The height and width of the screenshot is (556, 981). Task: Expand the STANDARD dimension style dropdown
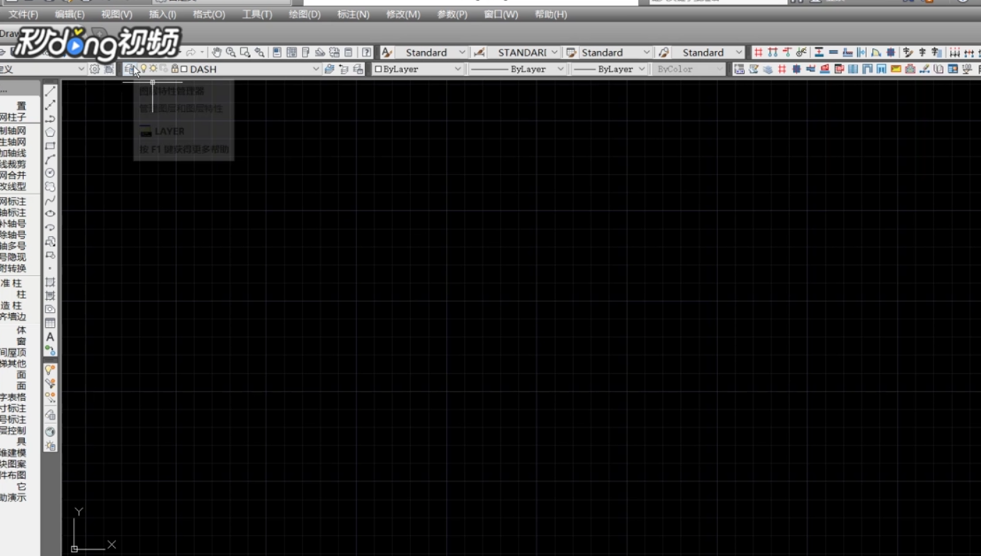click(554, 52)
